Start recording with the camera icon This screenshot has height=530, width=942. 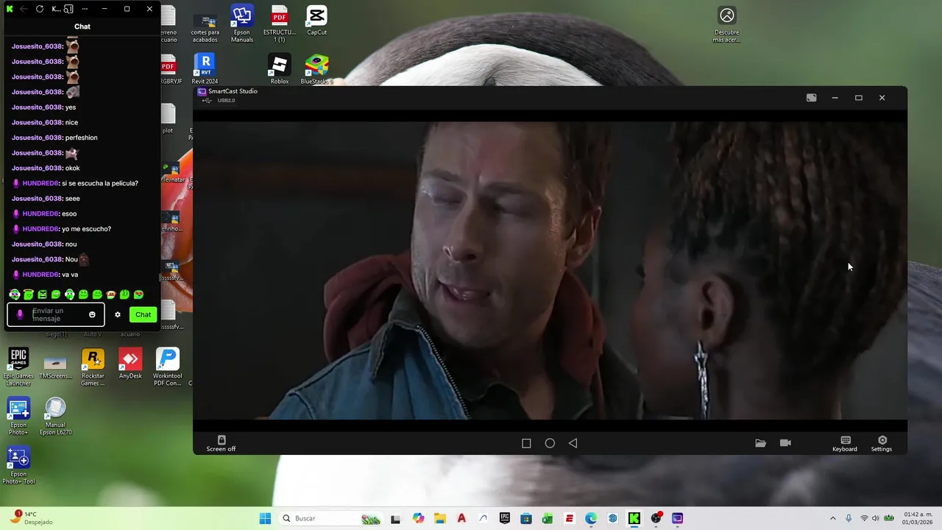785,443
